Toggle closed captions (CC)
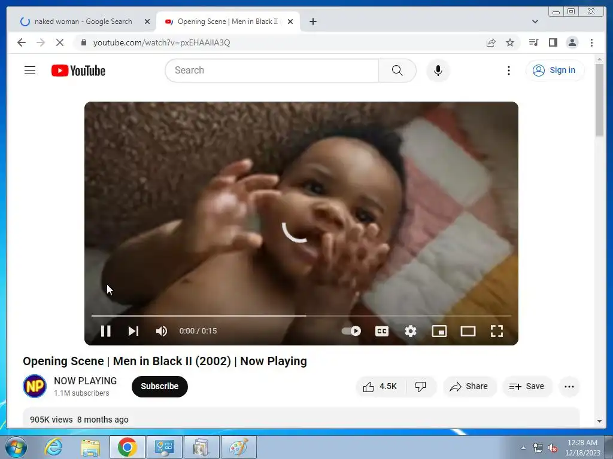 [382, 331]
